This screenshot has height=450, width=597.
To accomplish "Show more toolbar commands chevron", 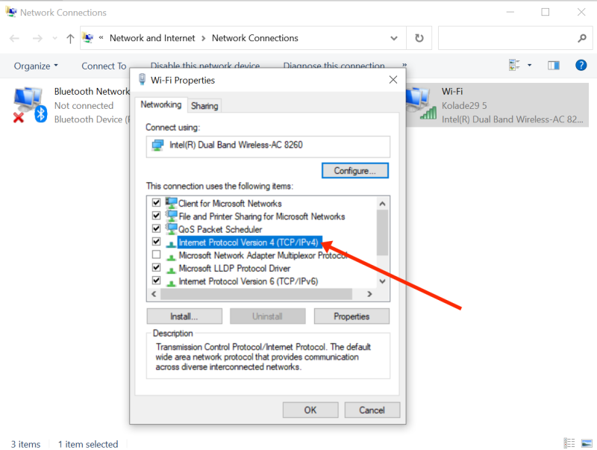I will [404, 65].
